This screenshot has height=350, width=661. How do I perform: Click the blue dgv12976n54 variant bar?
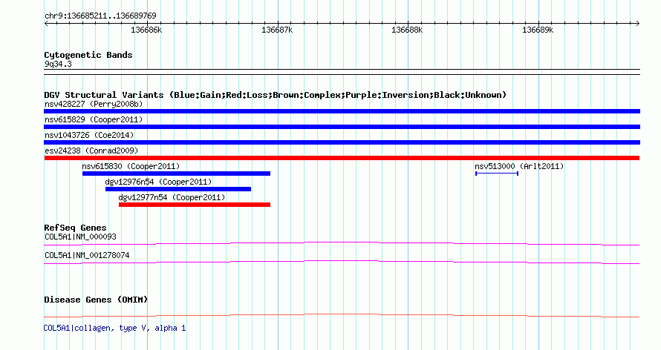point(178,189)
